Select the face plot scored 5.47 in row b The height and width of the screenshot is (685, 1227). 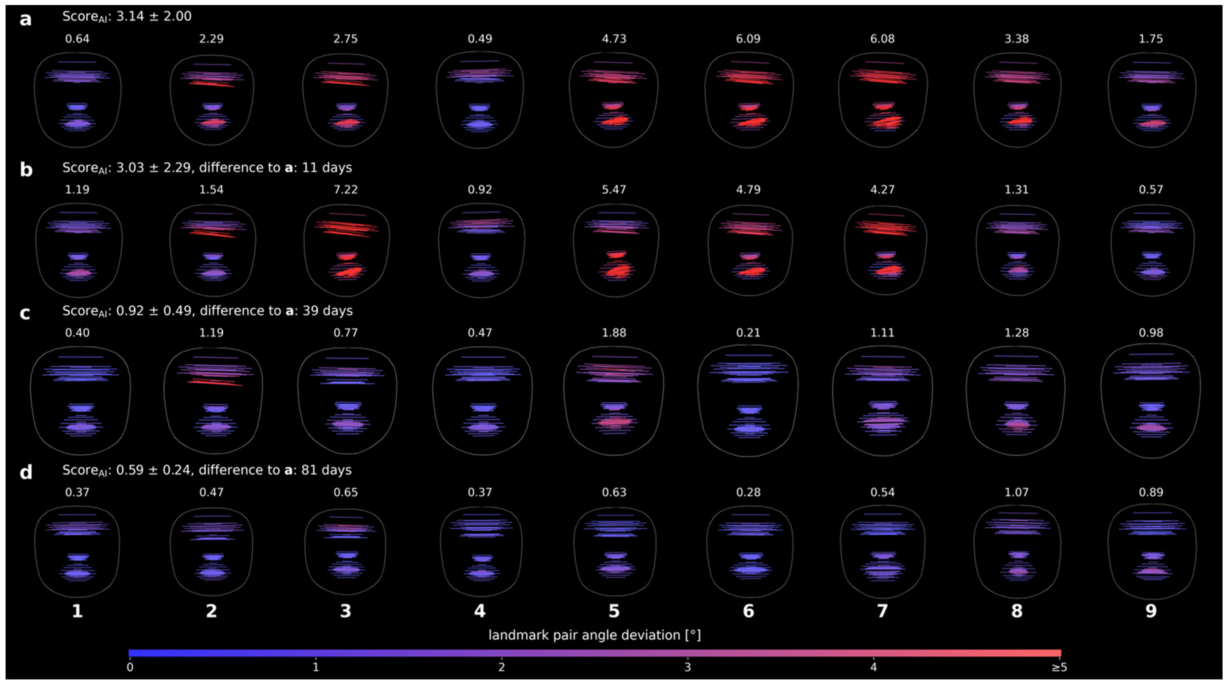coord(614,250)
